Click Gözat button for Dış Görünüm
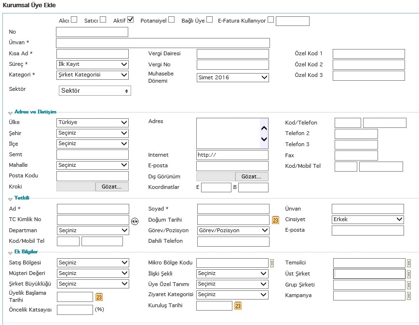419x325 pixels. [x=252, y=176]
